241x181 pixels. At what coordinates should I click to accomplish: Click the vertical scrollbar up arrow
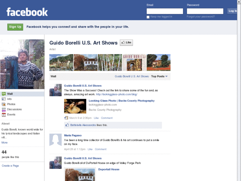click(x=239, y=1)
